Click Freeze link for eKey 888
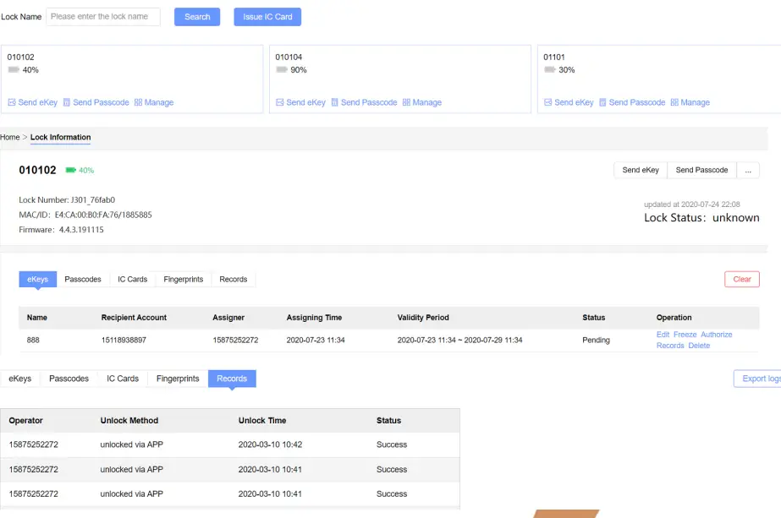781x518 pixels. point(685,335)
